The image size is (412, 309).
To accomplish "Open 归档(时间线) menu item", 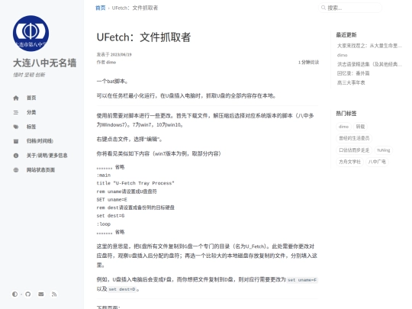I will pos(40,141).
